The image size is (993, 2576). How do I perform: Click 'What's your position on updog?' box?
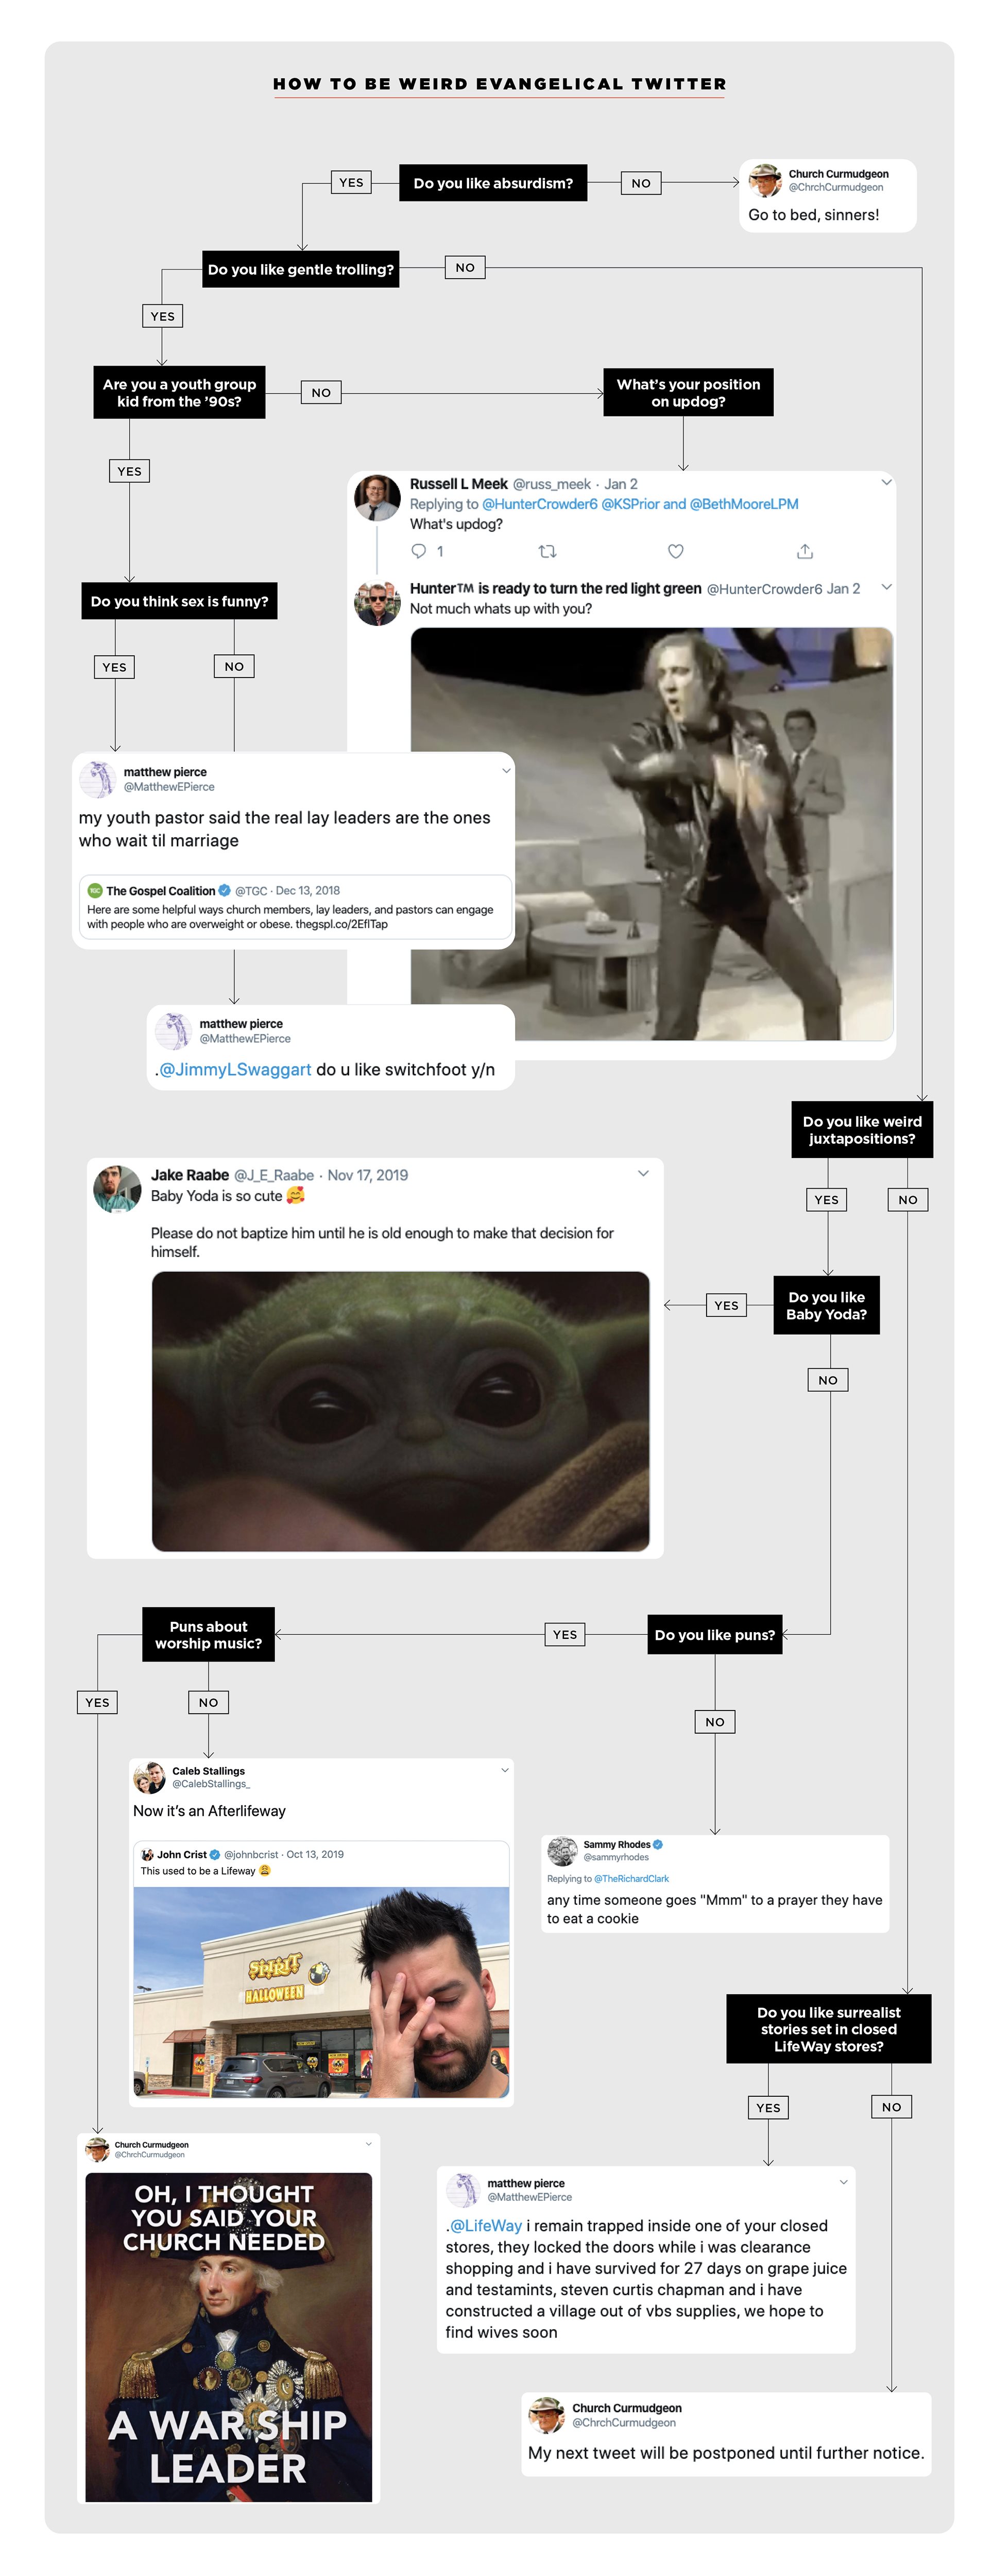pyautogui.click(x=688, y=392)
